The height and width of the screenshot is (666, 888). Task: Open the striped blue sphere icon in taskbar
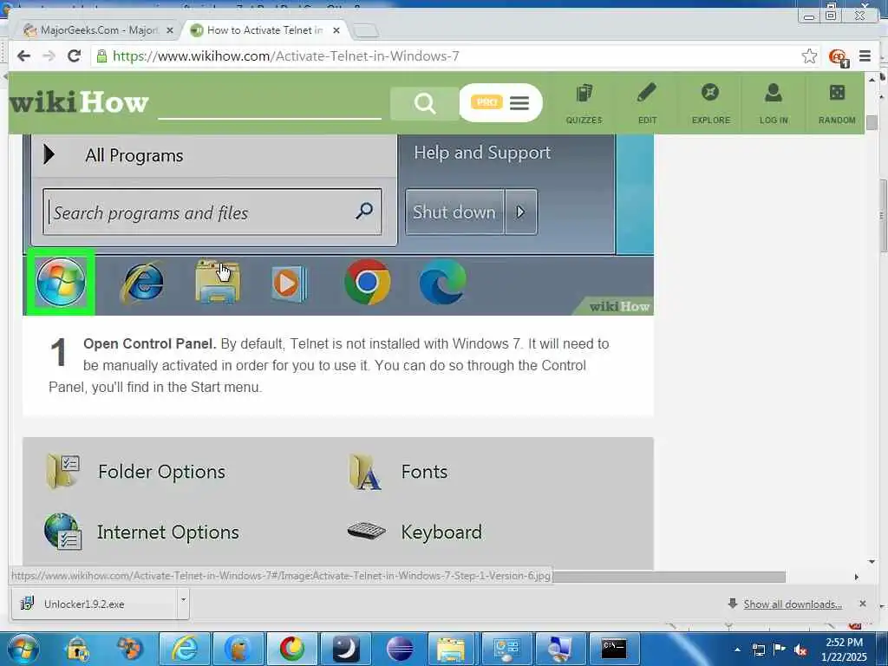coord(400,649)
